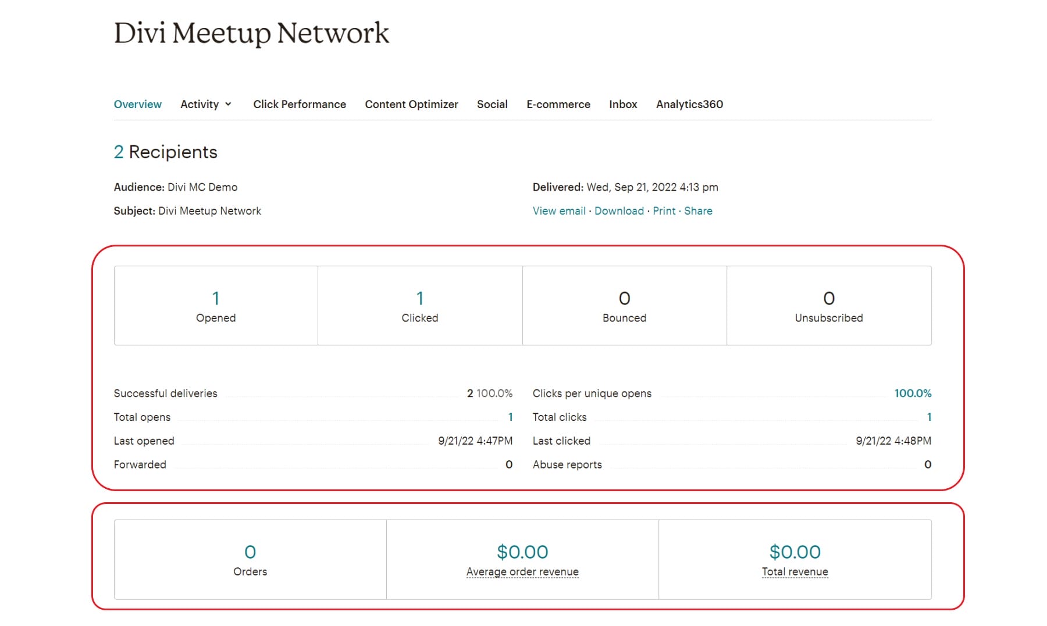Screen dimensions: 1047x626
Task: Click the Orders statistic box
Action: [x=250, y=559]
